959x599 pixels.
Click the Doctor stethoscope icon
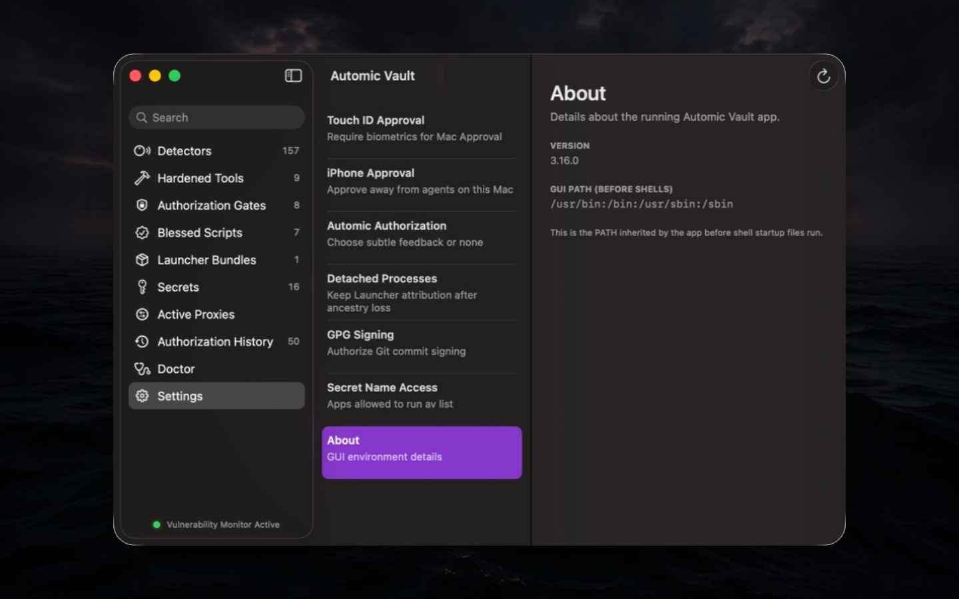pyautogui.click(x=142, y=369)
